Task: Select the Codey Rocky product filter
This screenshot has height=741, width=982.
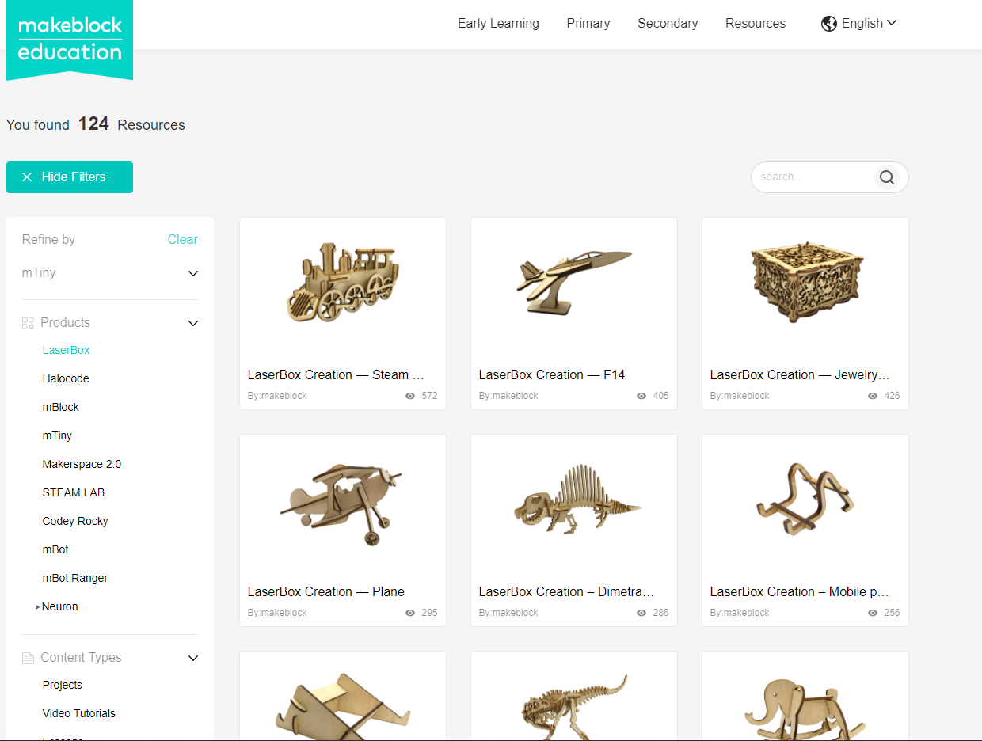Action: tap(75, 521)
